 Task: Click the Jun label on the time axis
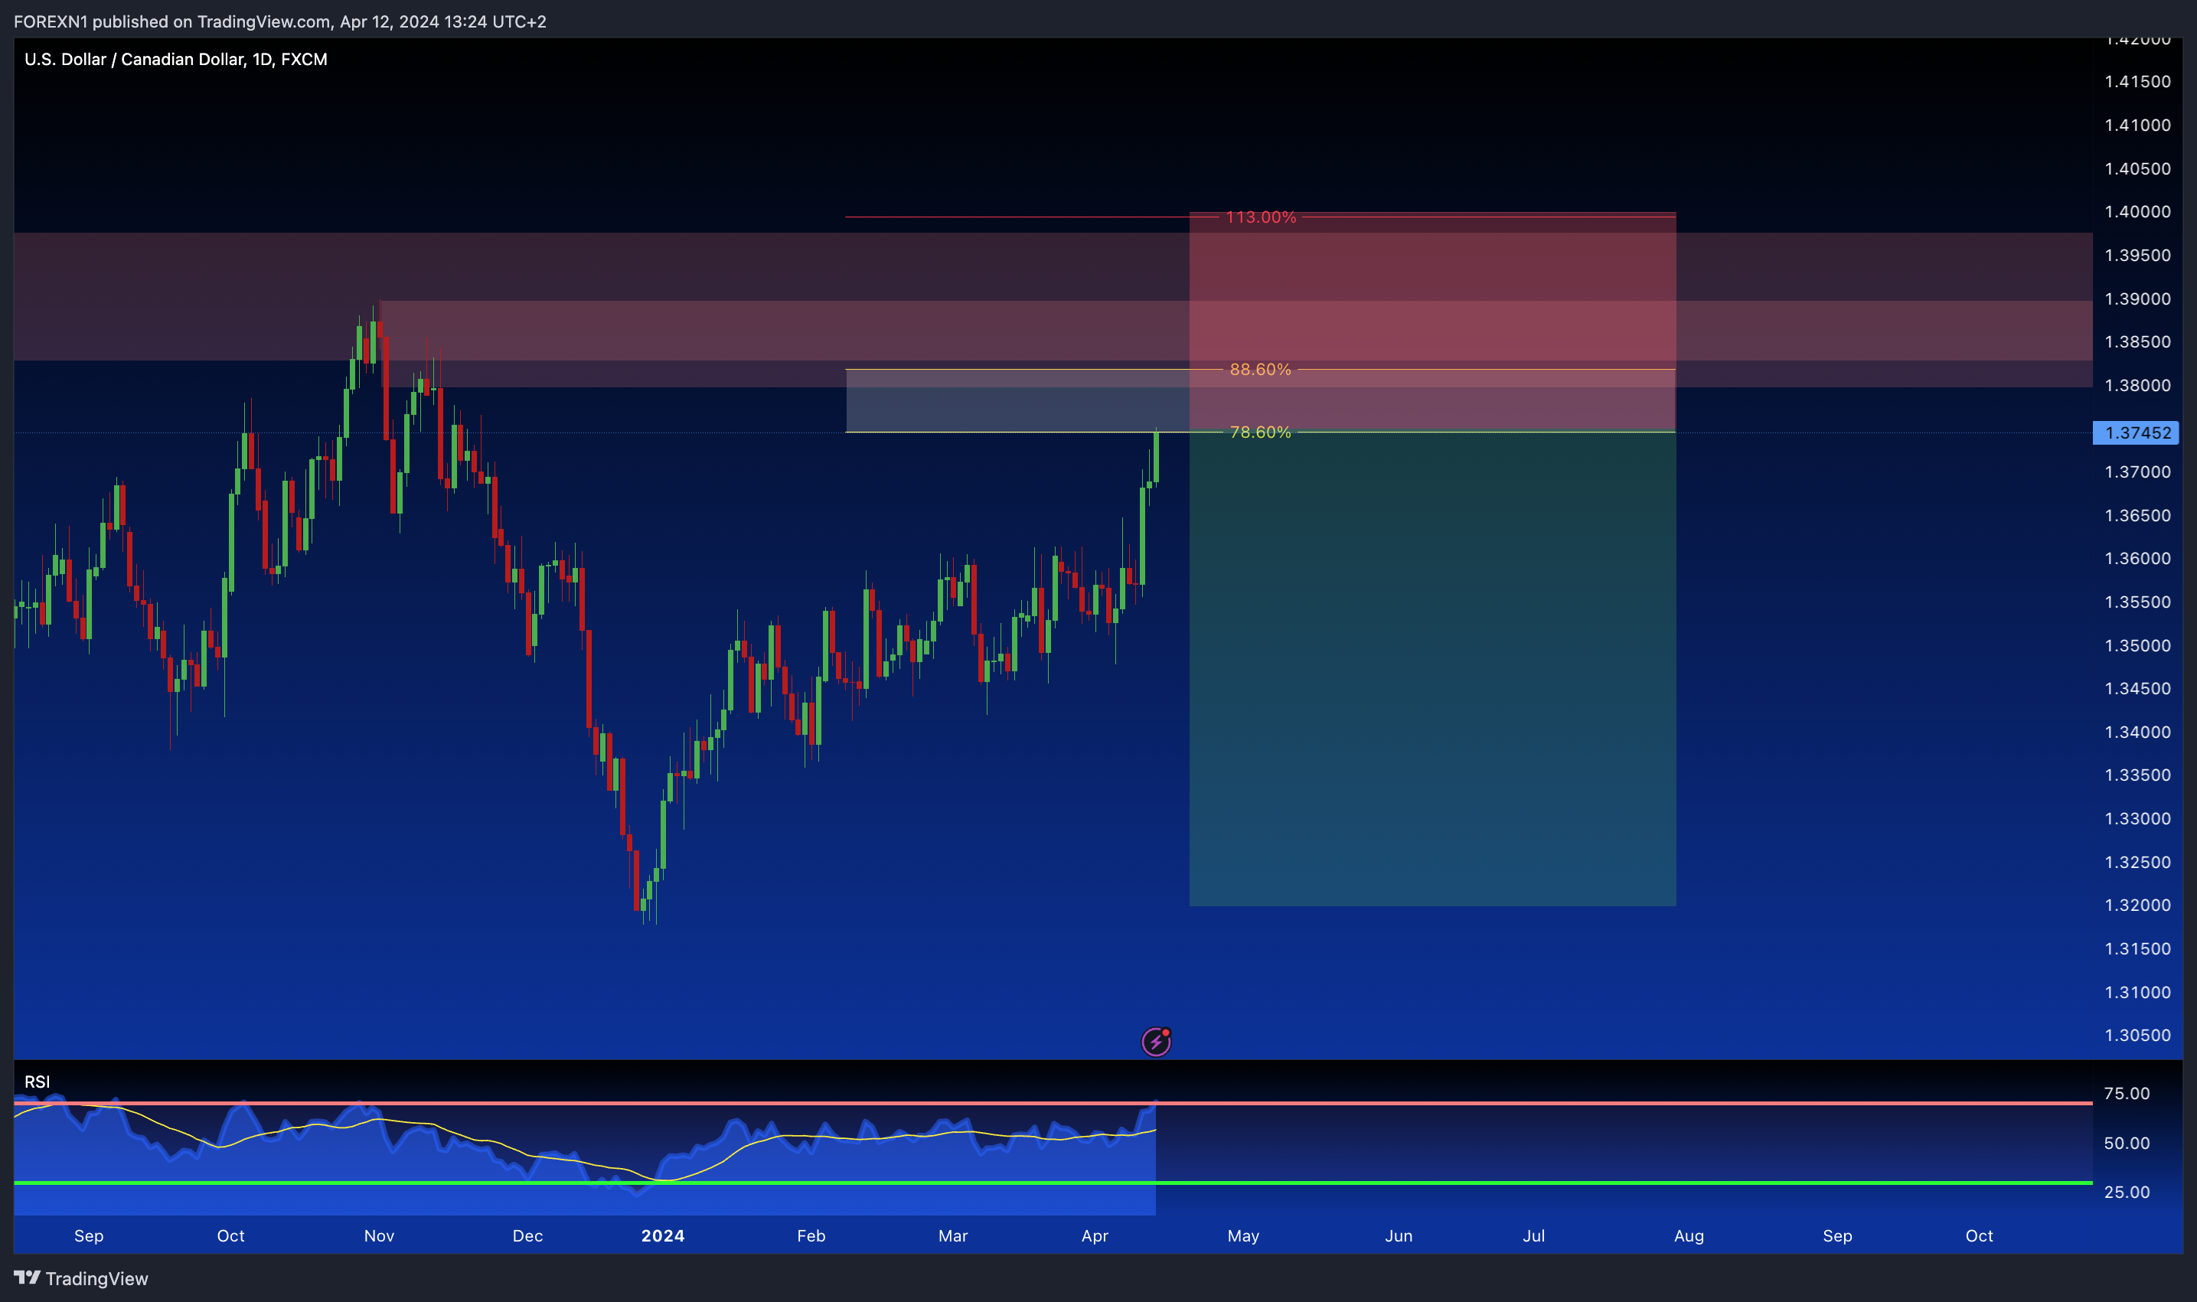click(x=1399, y=1235)
